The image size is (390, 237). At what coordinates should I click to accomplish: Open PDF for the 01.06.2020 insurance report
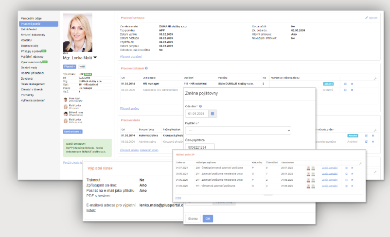308,180
